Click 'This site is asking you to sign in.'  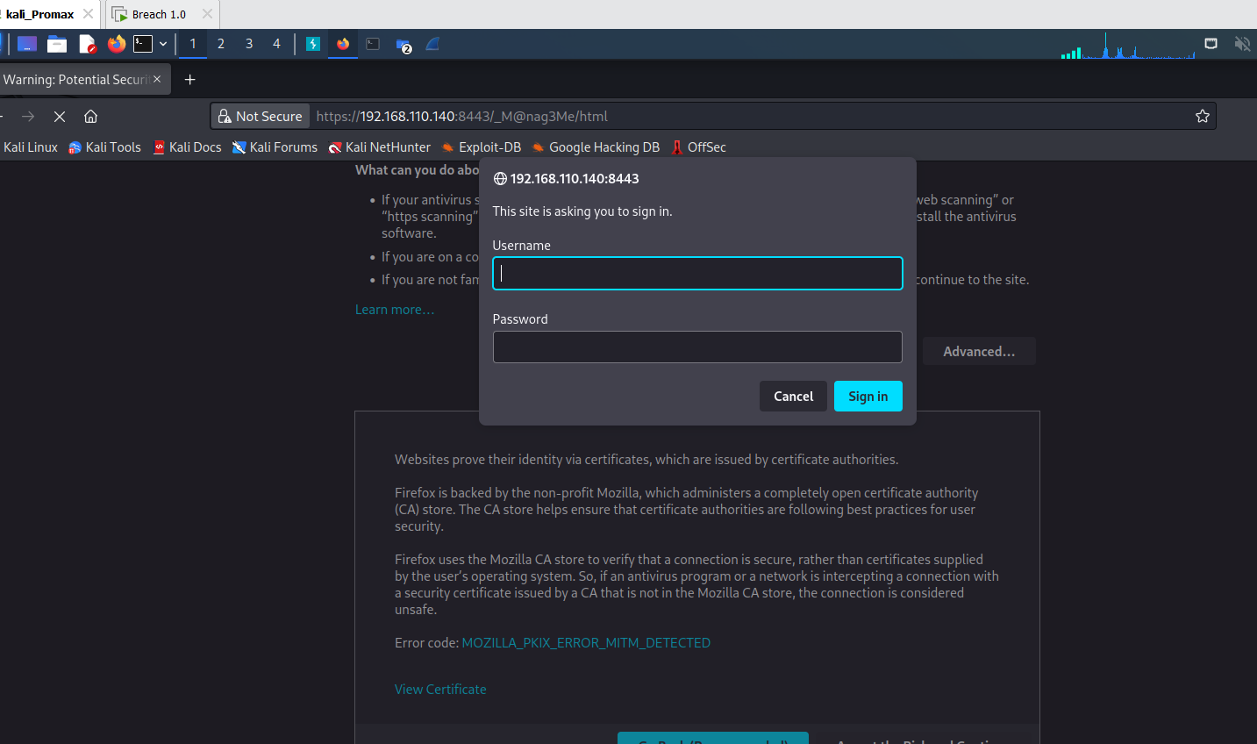tap(582, 211)
